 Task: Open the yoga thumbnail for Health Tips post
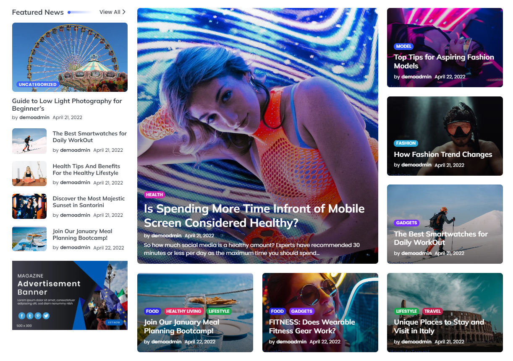tap(29, 174)
